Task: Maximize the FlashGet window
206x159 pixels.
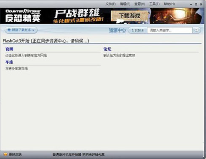Action: [196, 5]
